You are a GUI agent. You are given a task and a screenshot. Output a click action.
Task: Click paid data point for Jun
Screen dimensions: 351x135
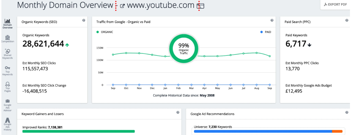coord(231,85)
